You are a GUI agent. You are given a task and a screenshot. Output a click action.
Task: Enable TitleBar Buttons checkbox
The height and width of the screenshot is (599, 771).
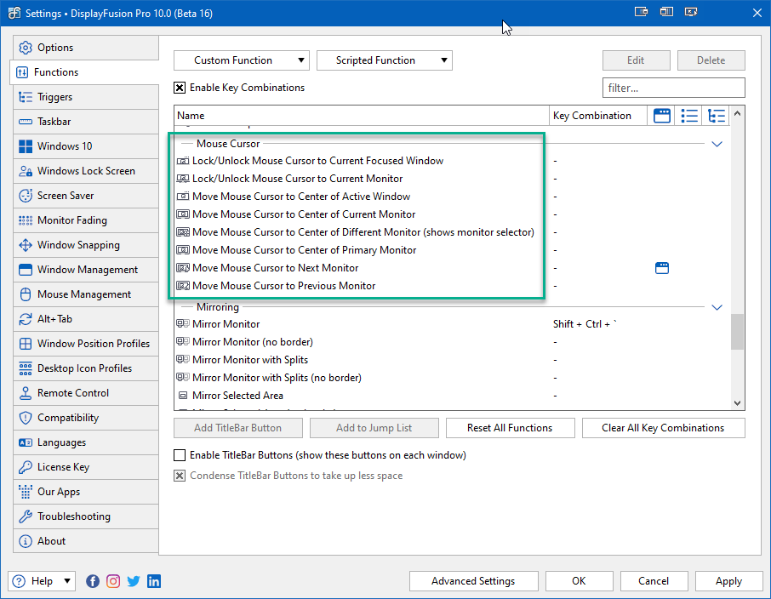coord(180,455)
